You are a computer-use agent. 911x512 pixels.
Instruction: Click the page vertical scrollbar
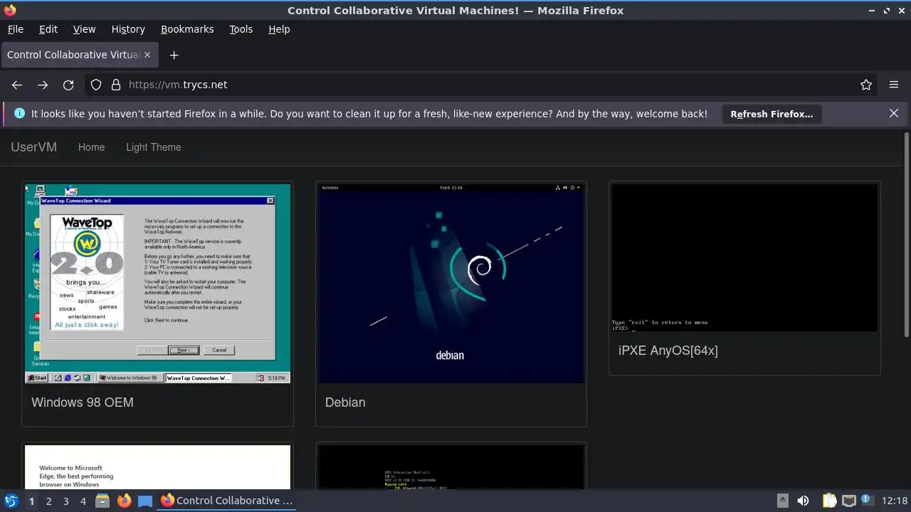coord(907,235)
